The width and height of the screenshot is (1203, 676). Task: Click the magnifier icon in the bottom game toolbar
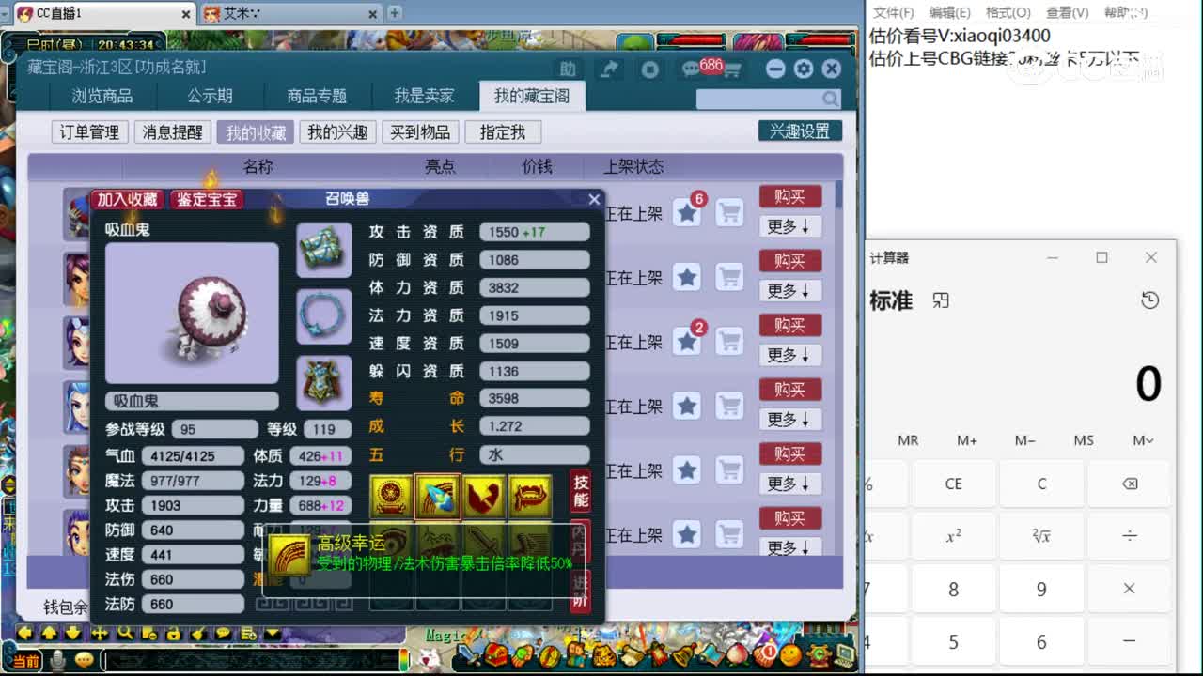click(x=125, y=635)
